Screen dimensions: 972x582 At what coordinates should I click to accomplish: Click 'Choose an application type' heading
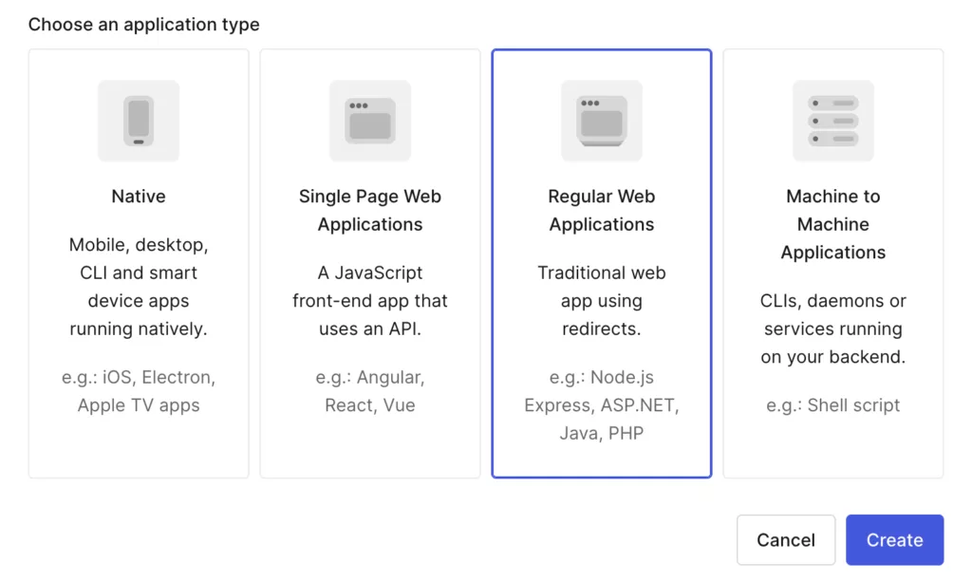point(144,25)
